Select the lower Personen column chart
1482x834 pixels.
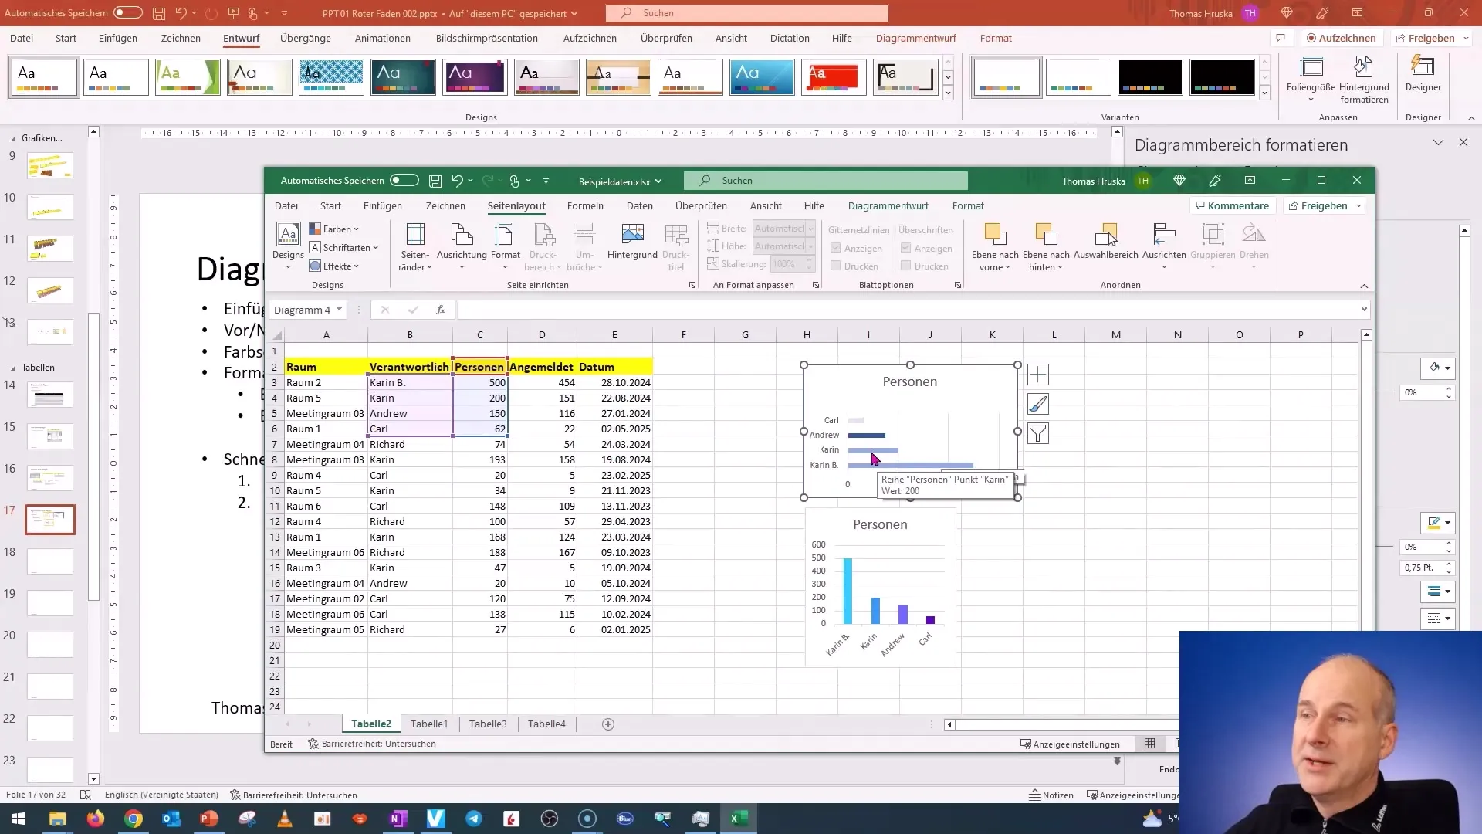point(880,587)
